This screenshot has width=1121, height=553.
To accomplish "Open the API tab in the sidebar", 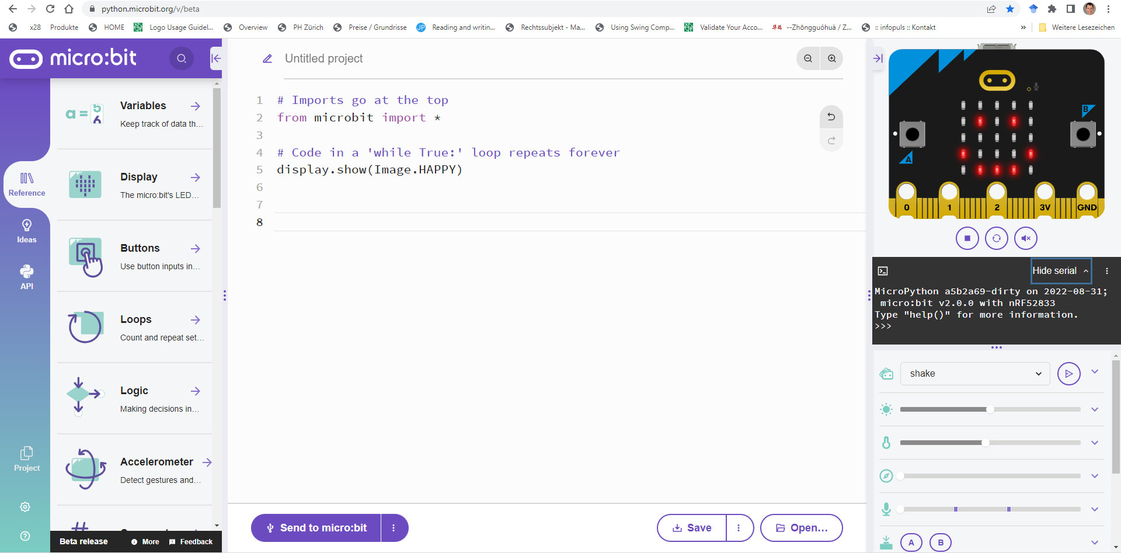I will pos(26,277).
